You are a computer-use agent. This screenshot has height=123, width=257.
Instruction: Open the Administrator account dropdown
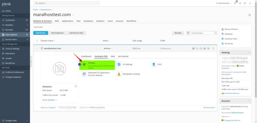coord(223,3)
